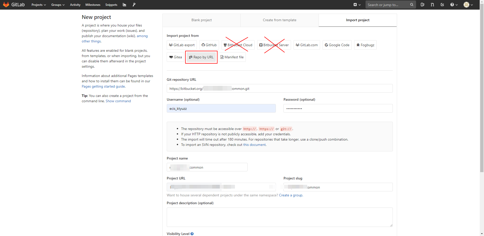This screenshot has height=236, width=484.
Task: Switch to Create from template tab
Action: [x=280, y=20]
